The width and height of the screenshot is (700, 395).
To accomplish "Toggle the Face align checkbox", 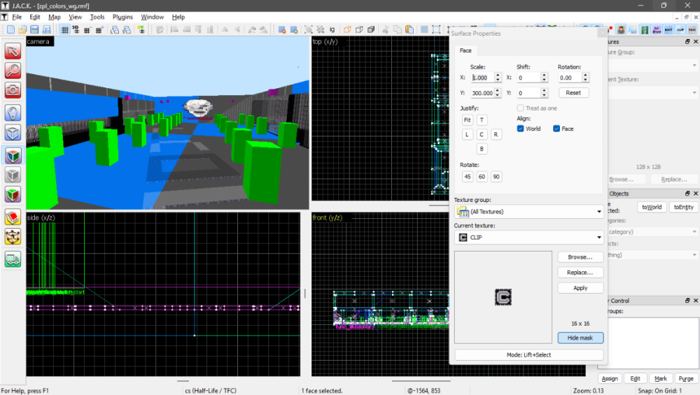I will [556, 129].
